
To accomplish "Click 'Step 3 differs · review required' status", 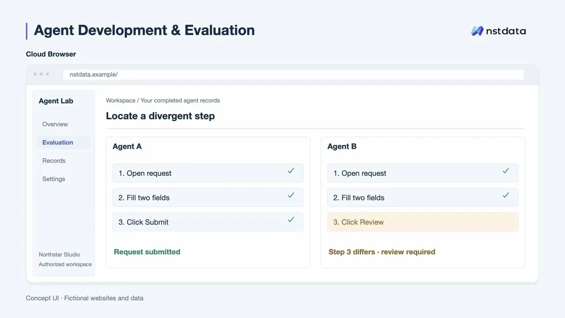I will 382,252.
